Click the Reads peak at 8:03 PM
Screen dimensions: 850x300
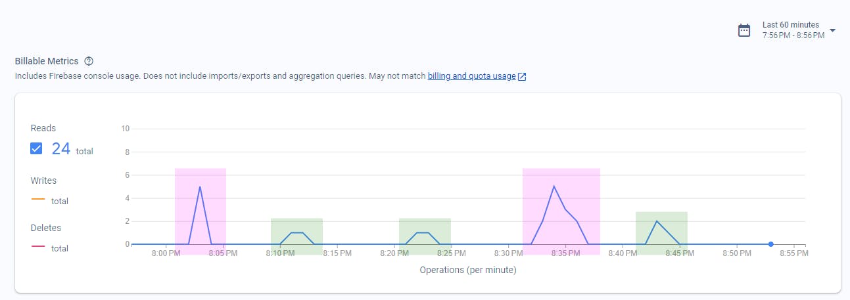pyautogui.click(x=200, y=186)
